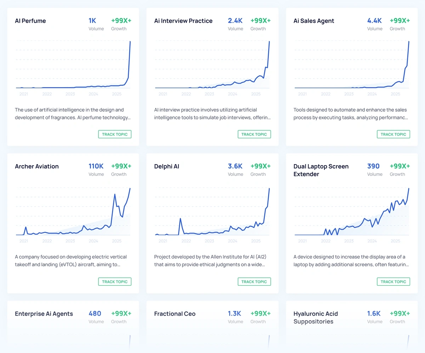Click Track Topic button for AI Perfume
This screenshot has width=425, height=353.
pyautogui.click(x=115, y=134)
